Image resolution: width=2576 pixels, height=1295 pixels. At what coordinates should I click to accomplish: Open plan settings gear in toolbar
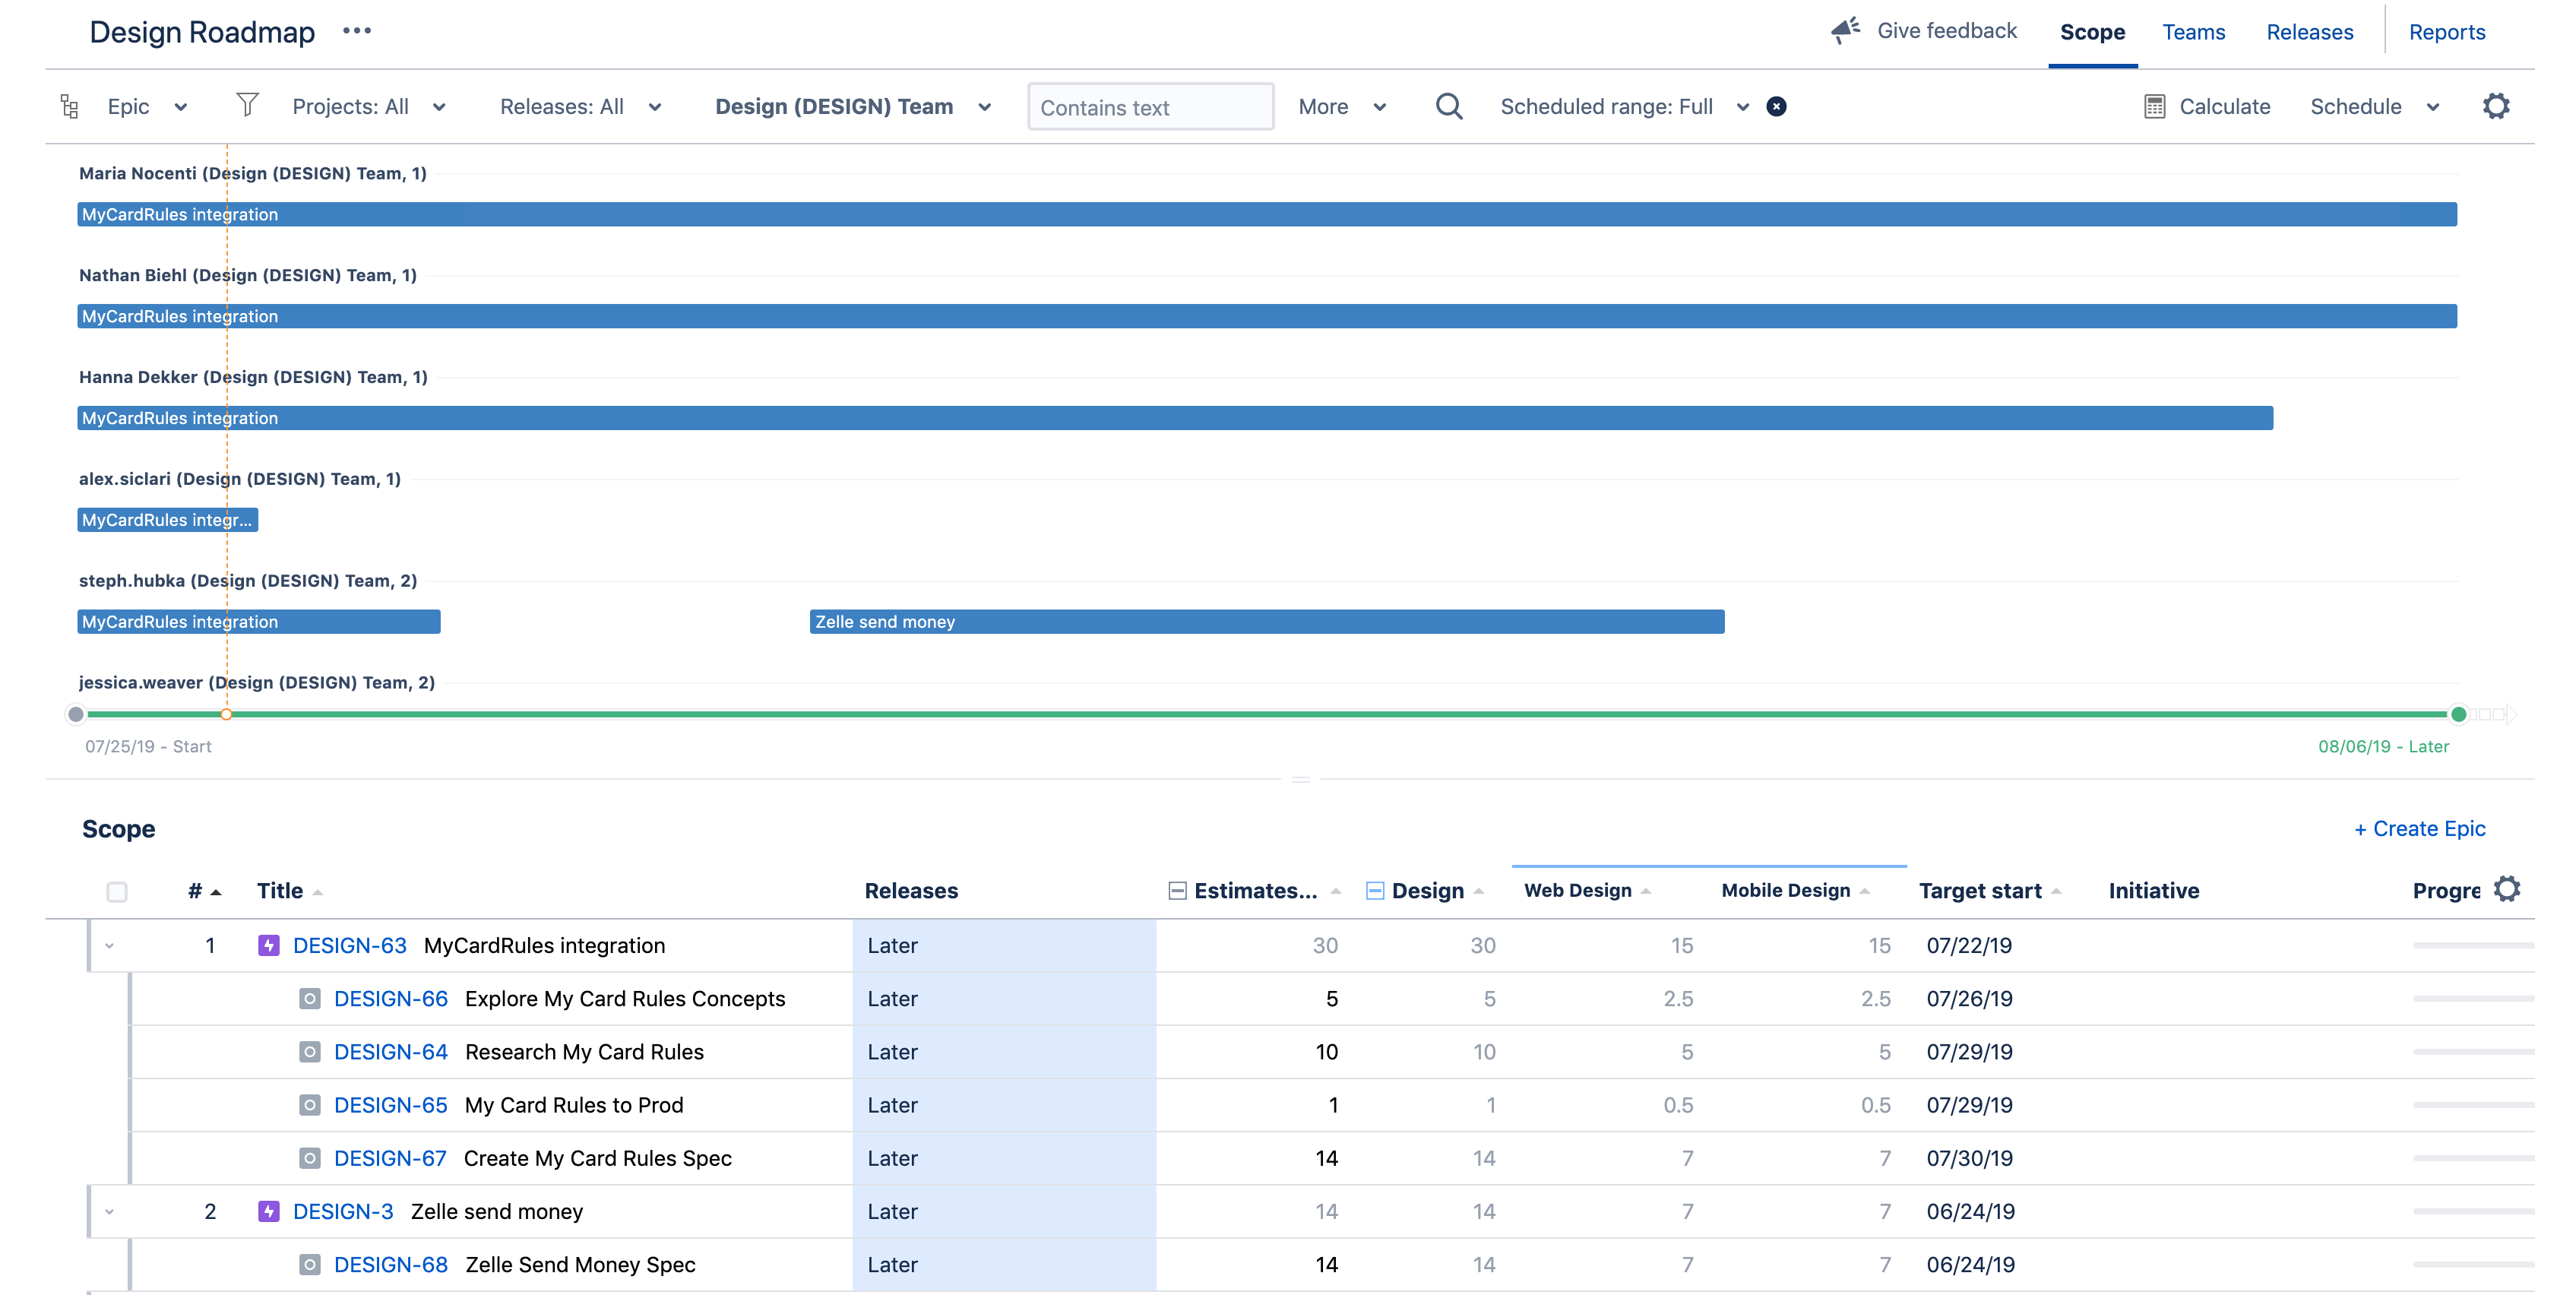tap(2496, 106)
